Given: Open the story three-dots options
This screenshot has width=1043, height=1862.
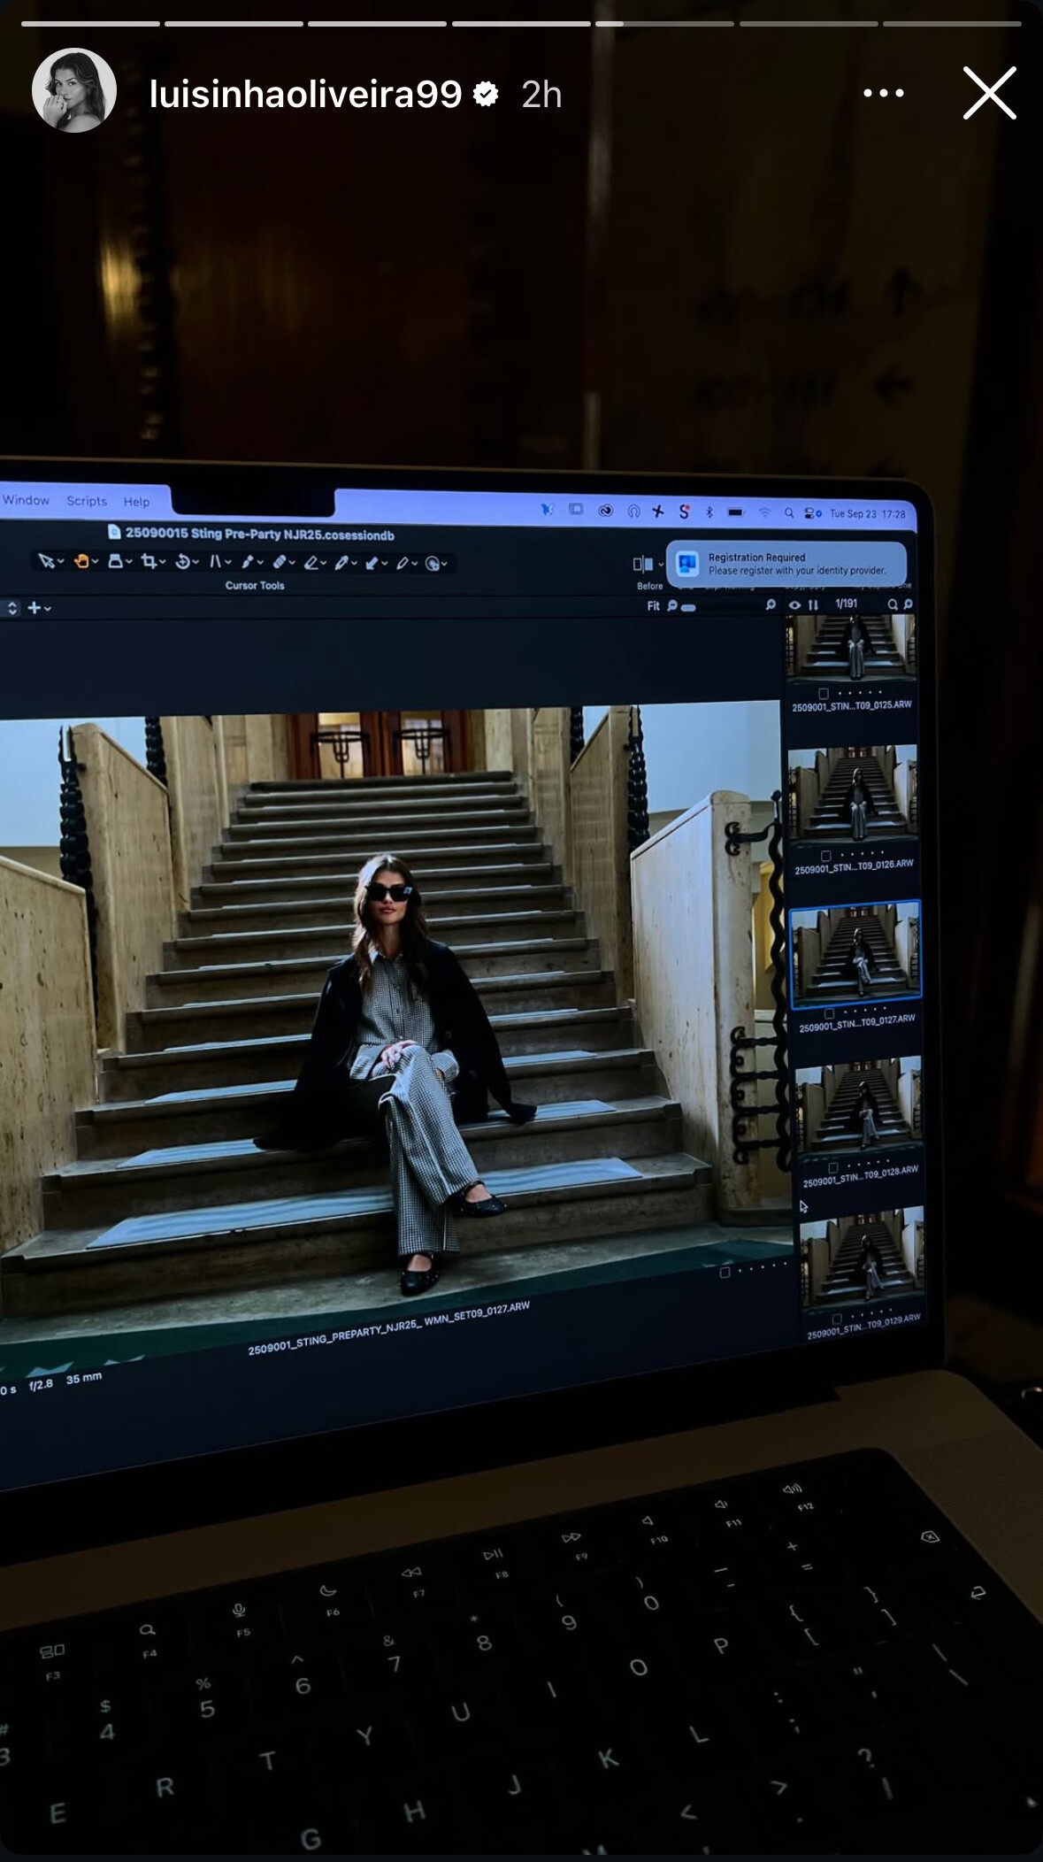Looking at the screenshot, I should point(883,93).
